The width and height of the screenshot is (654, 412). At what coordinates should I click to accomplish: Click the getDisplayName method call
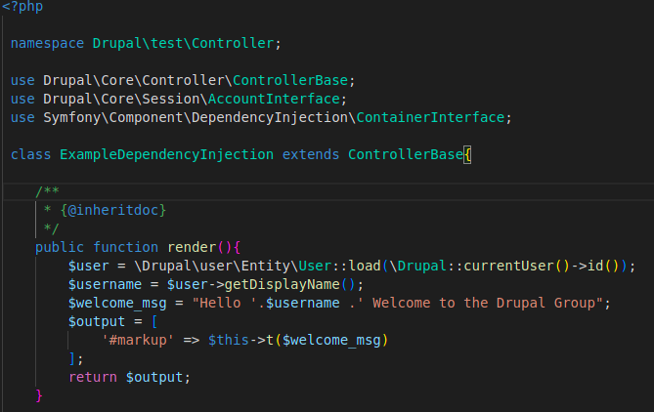pos(282,284)
